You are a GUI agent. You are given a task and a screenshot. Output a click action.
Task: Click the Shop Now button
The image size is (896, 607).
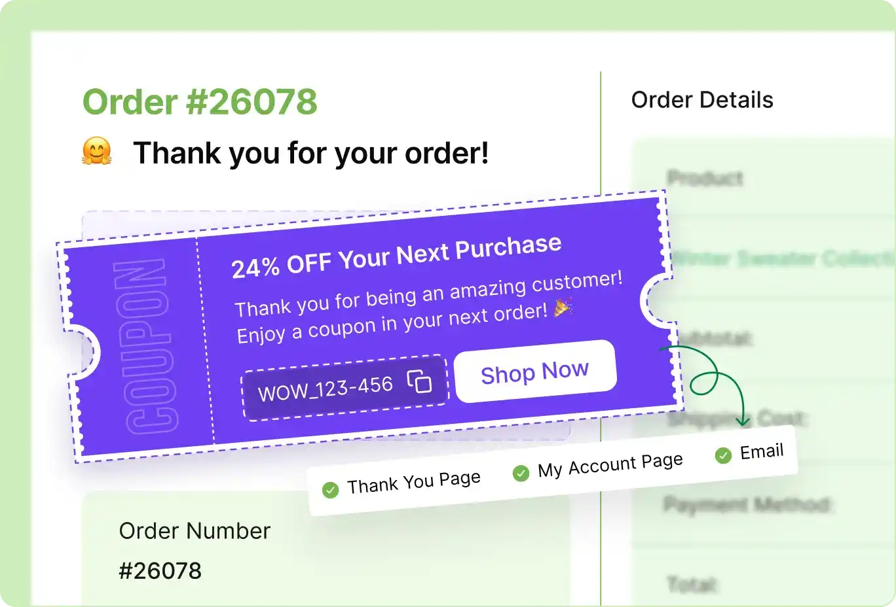pyautogui.click(x=534, y=372)
